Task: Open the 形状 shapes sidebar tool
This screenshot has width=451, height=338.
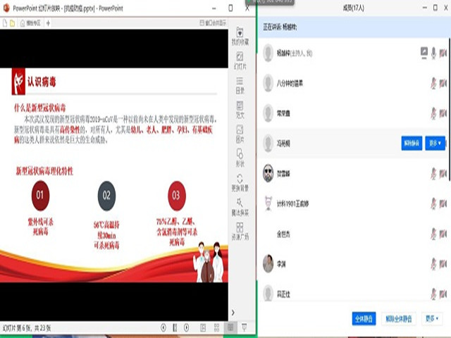Action: click(240, 158)
